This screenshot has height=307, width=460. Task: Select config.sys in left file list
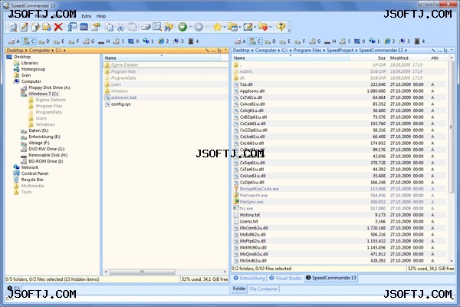click(x=120, y=104)
